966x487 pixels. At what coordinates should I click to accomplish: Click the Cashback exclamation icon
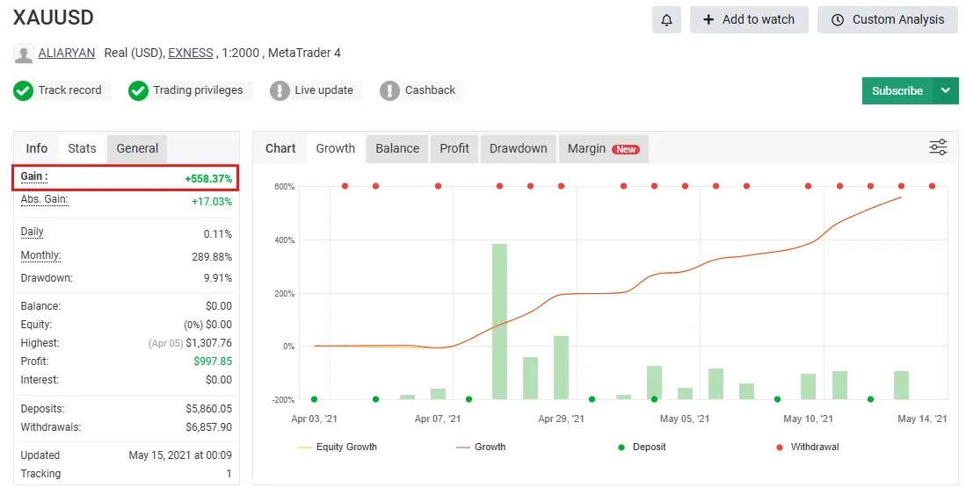(389, 90)
